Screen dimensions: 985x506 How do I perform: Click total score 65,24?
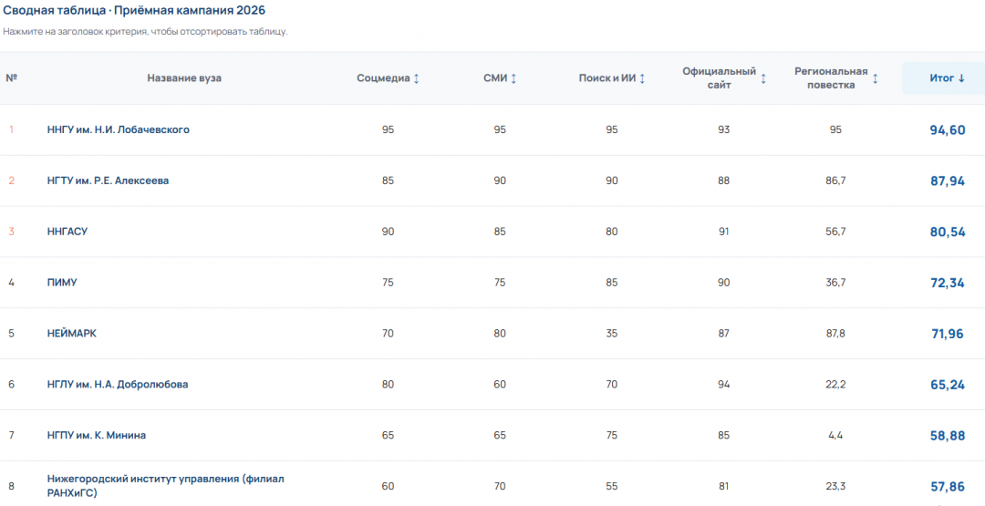[x=948, y=384]
